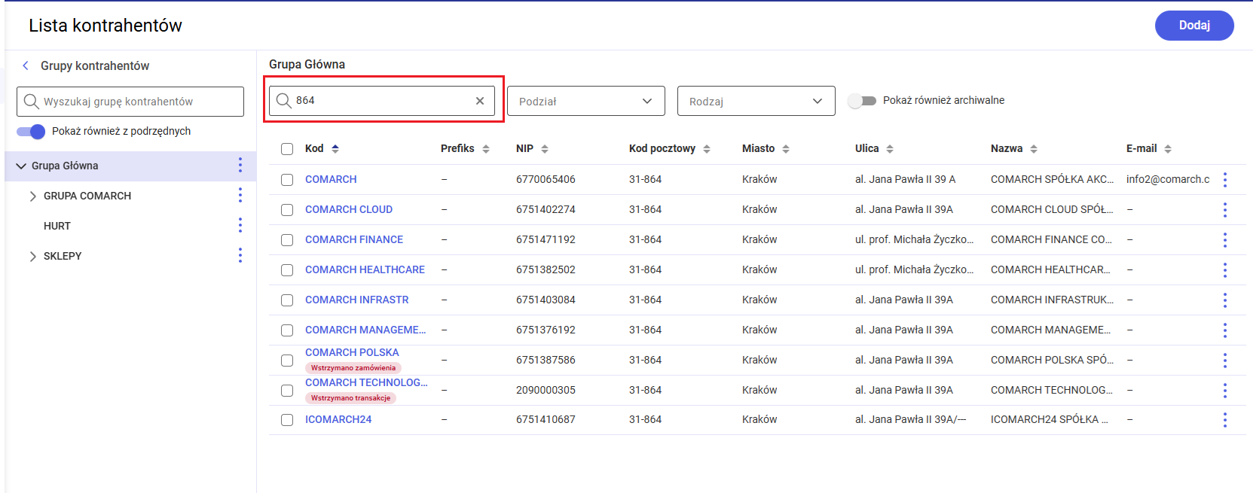This screenshot has width=1253, height=493.
Task: Disable Pokaż również z podrzędnych switch
Action: [31, 132]
